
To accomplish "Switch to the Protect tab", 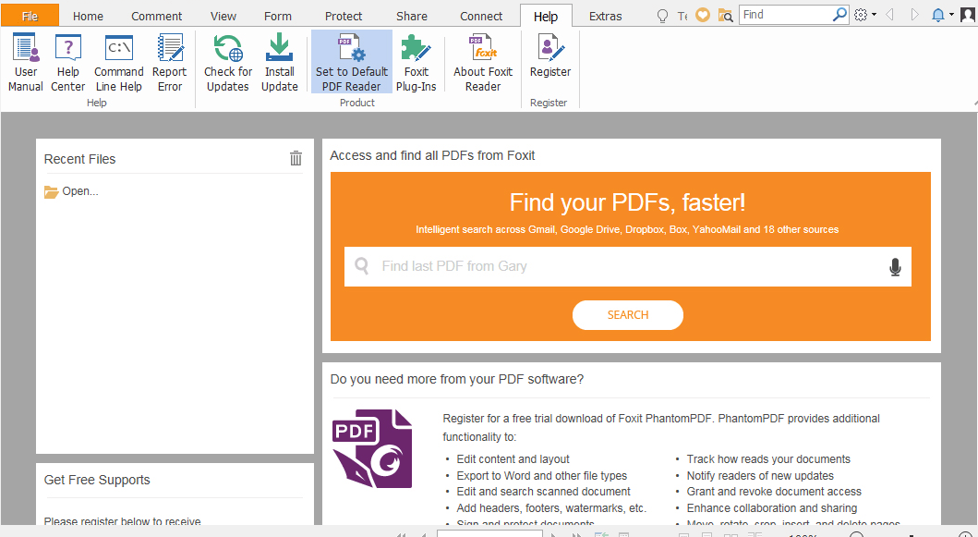I will [344, 16].
